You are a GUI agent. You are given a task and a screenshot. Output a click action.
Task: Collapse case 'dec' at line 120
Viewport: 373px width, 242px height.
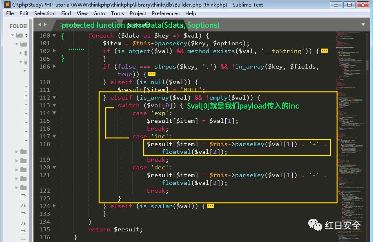click(x=54, y=167)
